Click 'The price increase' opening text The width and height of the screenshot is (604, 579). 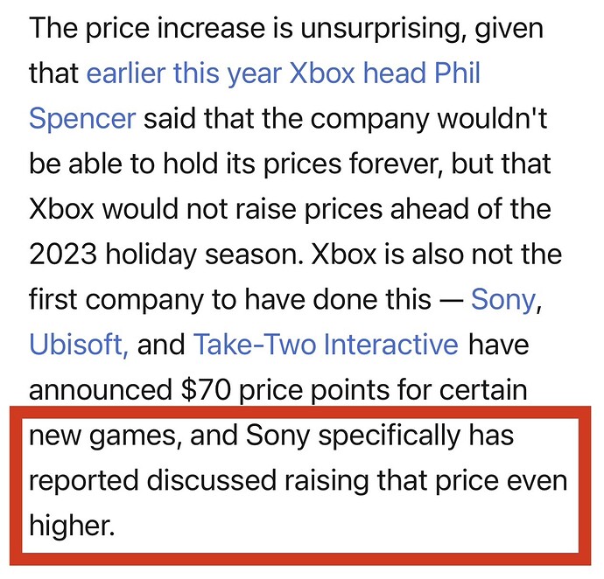click(x=147, y=29)
